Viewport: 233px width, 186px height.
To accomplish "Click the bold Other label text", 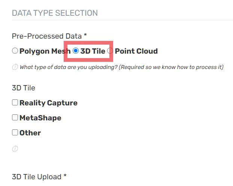I will pos(30,133).
